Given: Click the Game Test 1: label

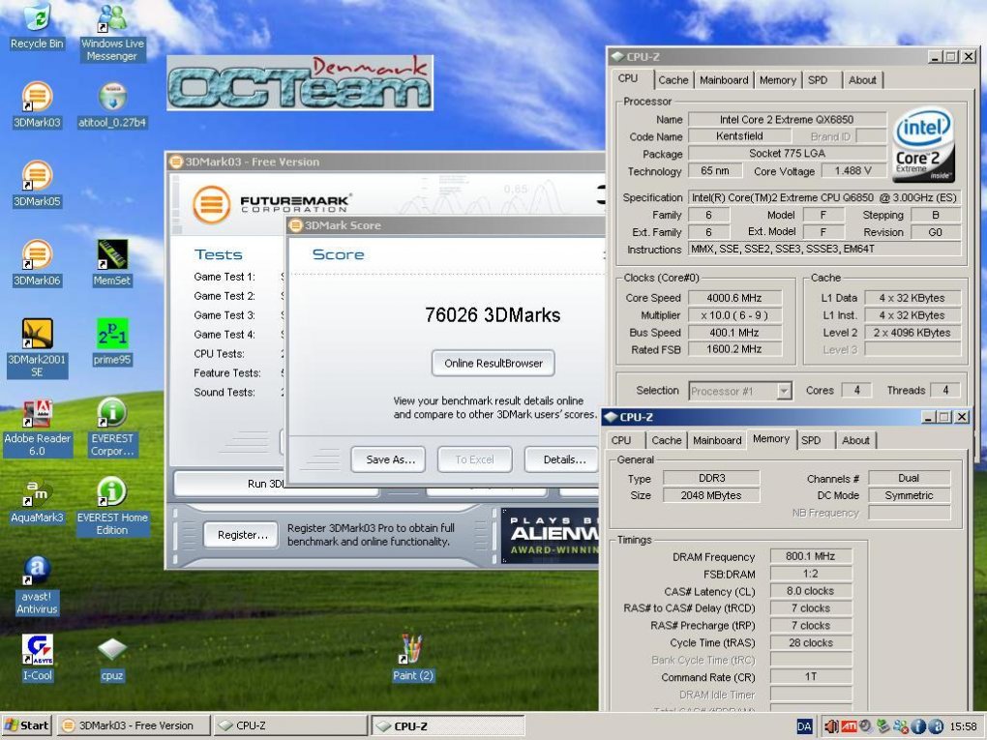Looking at the screenshot, I should pos(224,277).
